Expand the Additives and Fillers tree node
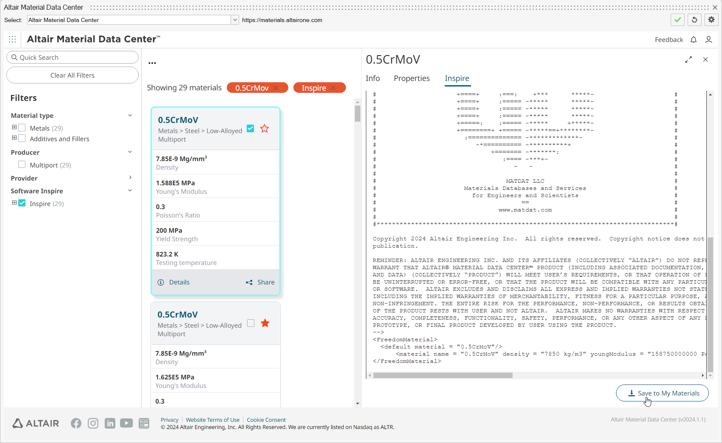Viewport: 722px width, 443px height. coord(14,138)
